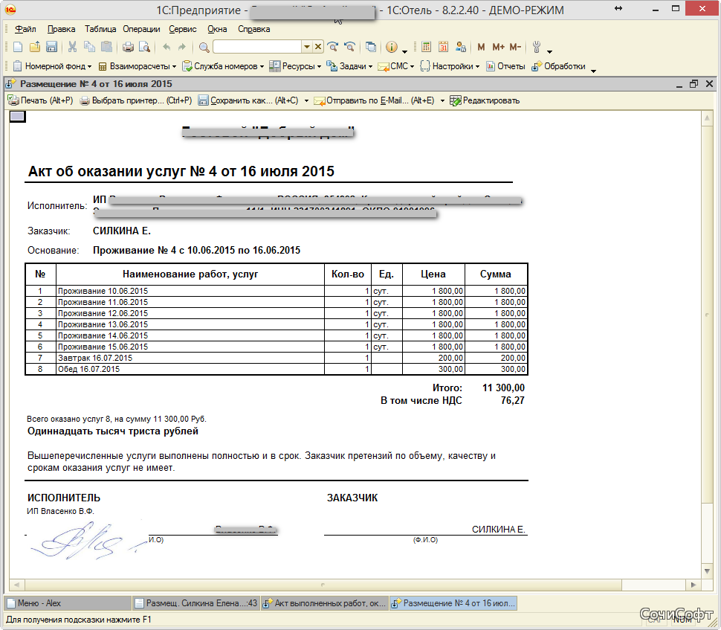Click inside the toolbar search input field
Viewport: 721px width, 630px height.
coord(257,47)
